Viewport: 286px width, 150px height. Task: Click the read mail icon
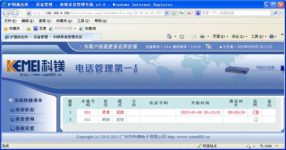(194, 37)
